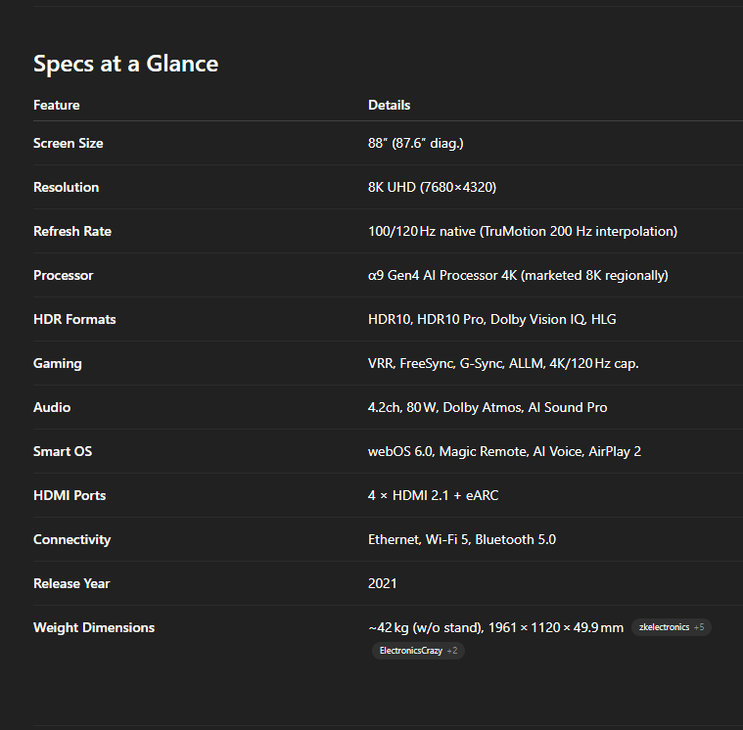Viewport: 743px width, 730px height.
Task: Select the Screen Size row label
Action: [x=69, y=143]
